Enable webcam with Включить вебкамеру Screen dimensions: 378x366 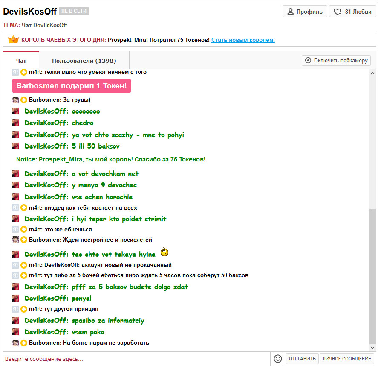click(336, 61)
